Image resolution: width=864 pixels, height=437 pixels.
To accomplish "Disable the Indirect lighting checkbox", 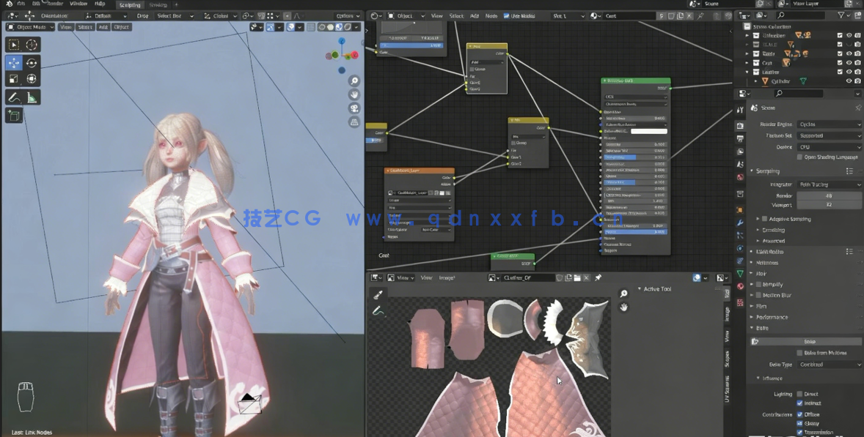I will 799,403.
